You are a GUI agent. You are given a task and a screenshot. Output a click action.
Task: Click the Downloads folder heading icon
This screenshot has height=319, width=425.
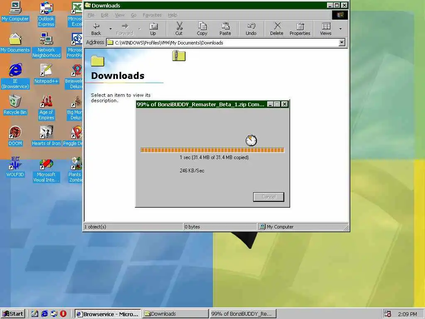pos(98,61)
